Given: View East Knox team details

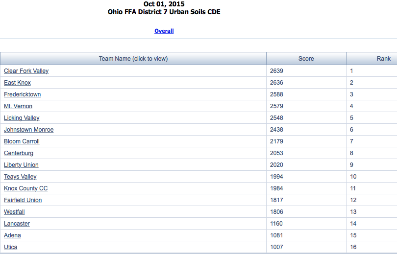Looking at the screenshot, I should point(17,83).
